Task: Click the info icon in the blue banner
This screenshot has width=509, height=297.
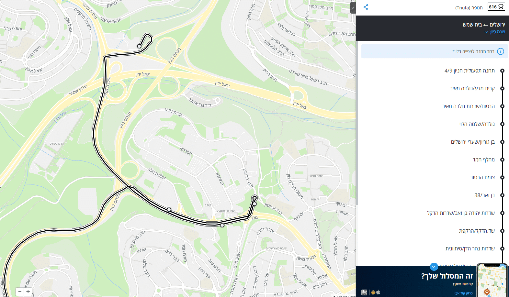Action: coord(501,51)
